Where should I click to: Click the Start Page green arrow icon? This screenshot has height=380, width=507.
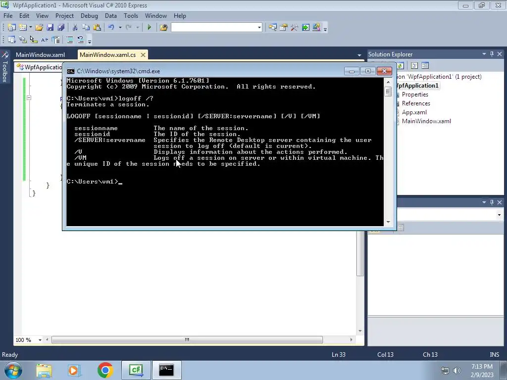pyautogui.click(x=305, y=28)
